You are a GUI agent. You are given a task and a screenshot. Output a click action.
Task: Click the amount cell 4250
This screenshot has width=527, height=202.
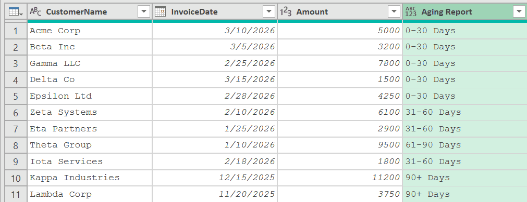pyautogui.click(x=340, y=96)
